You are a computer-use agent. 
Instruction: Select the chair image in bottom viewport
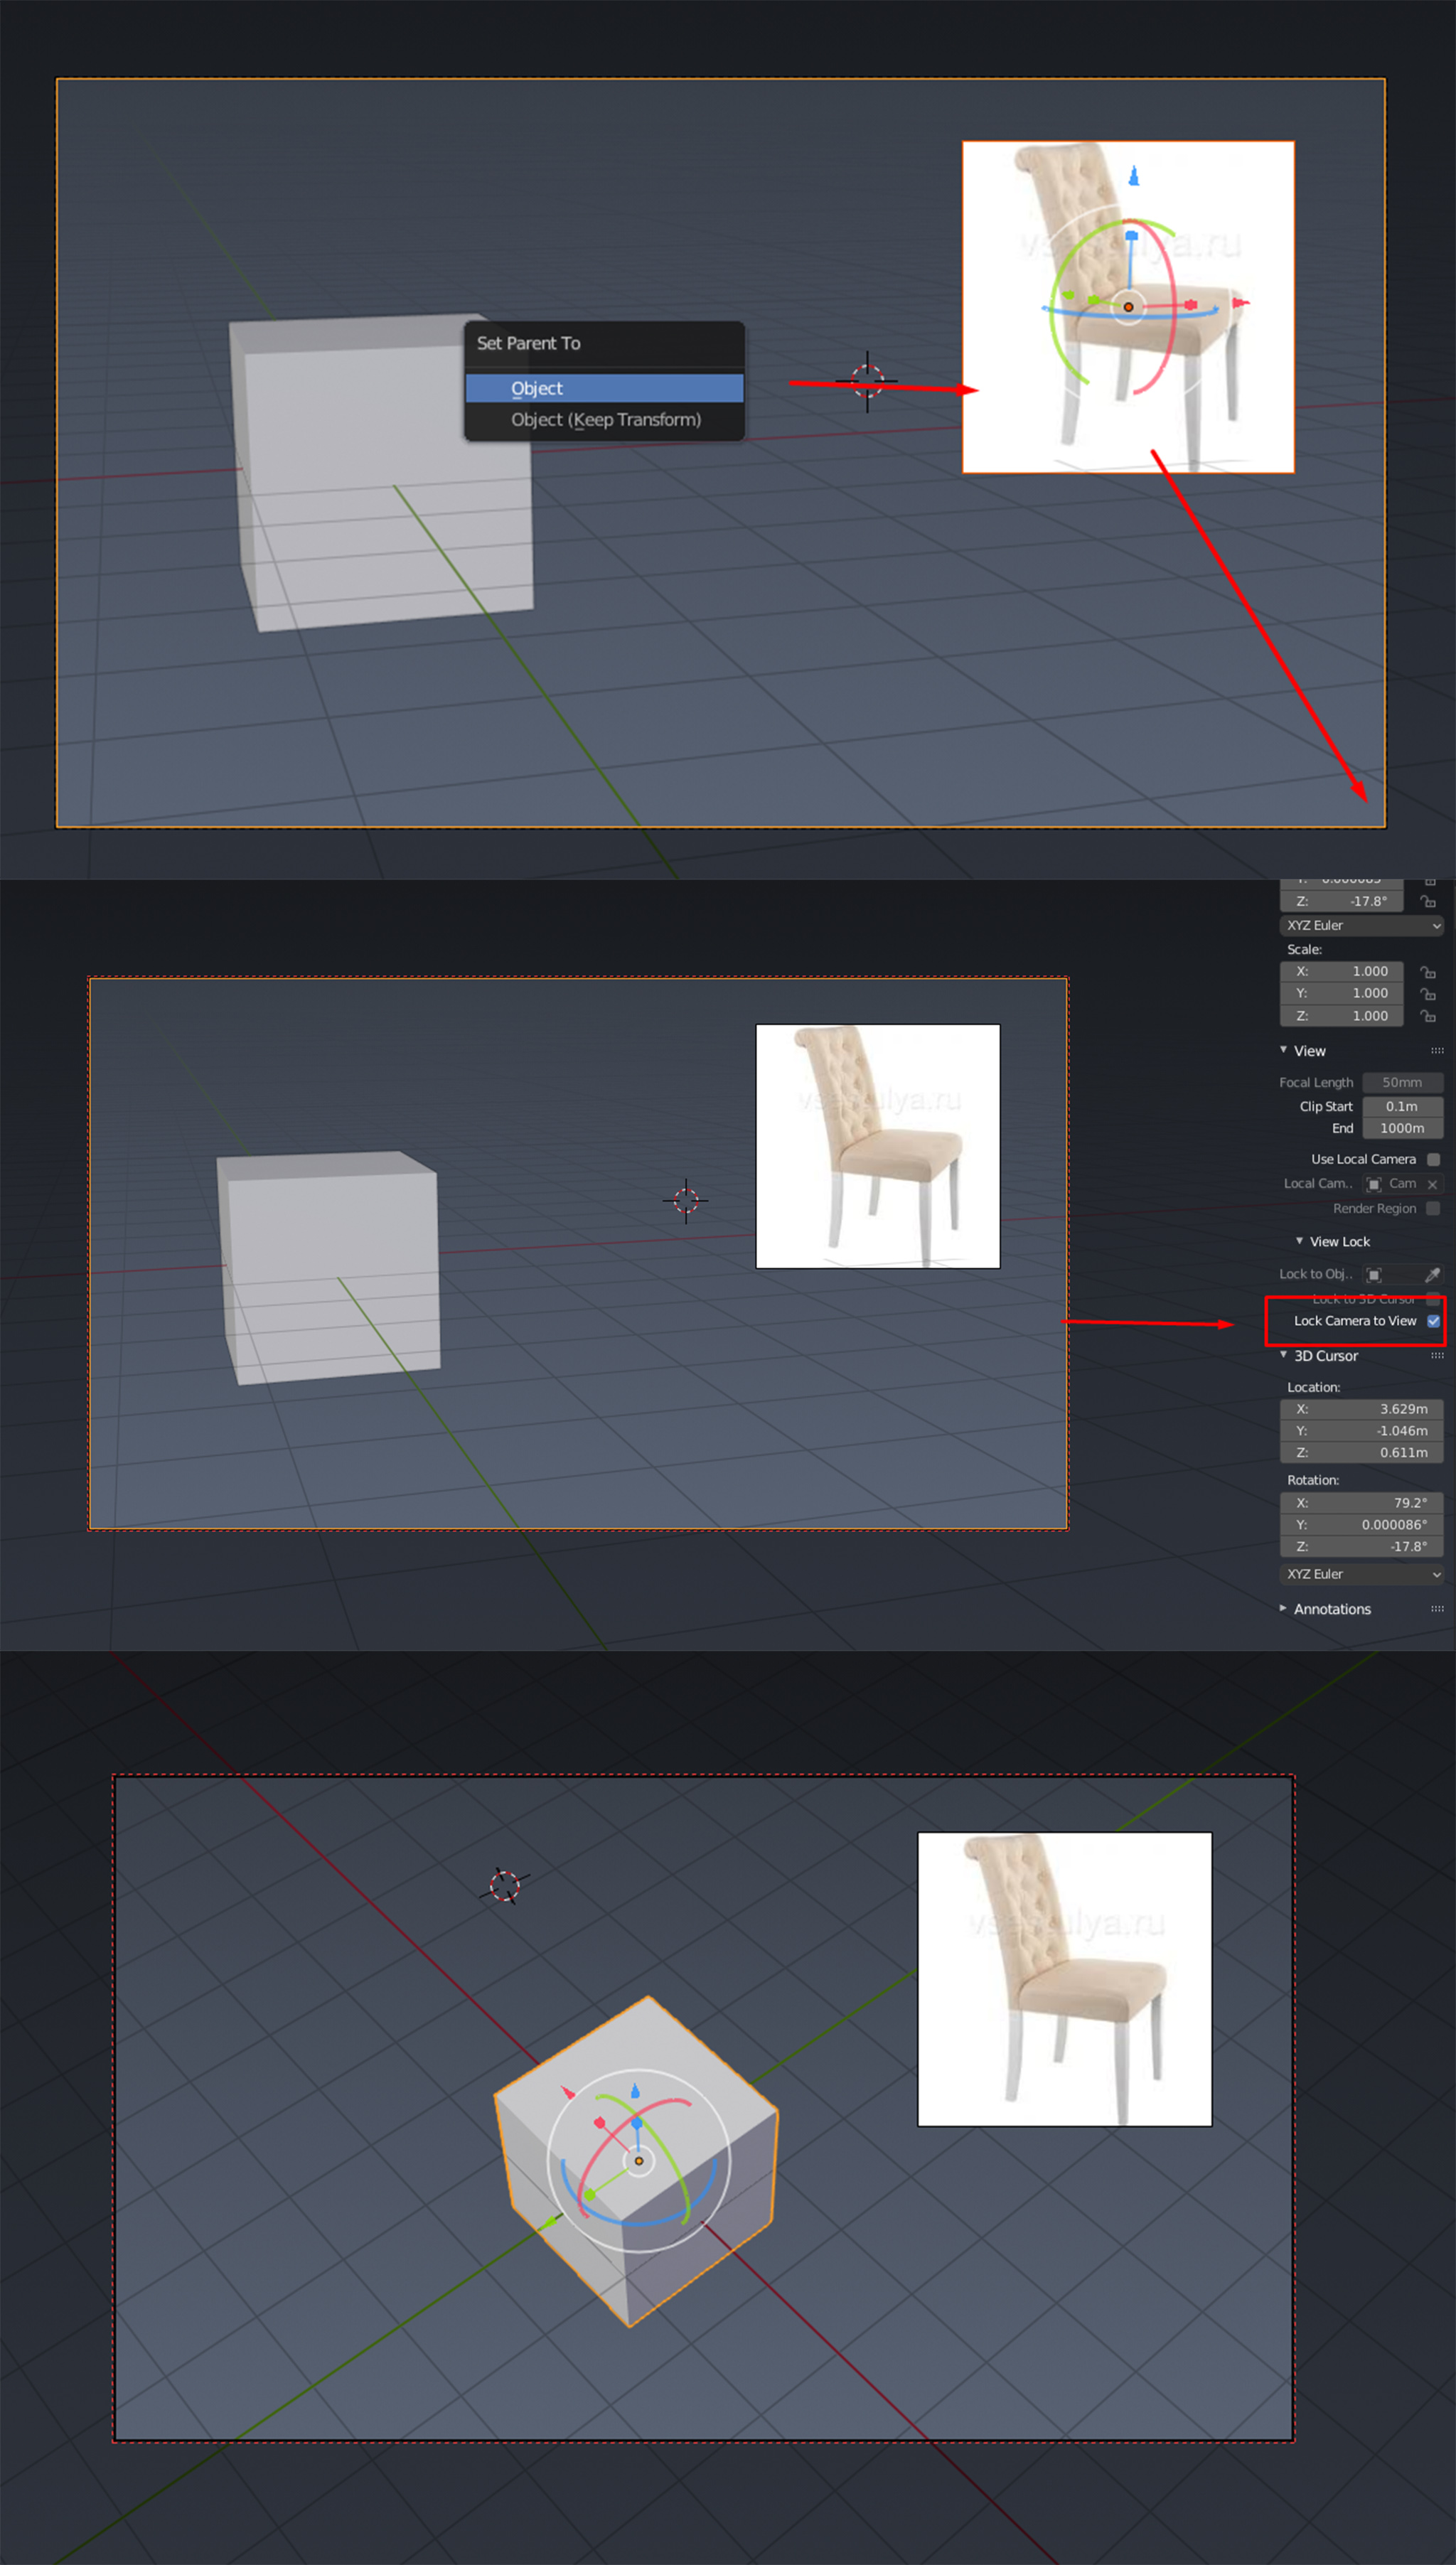1064,1979
